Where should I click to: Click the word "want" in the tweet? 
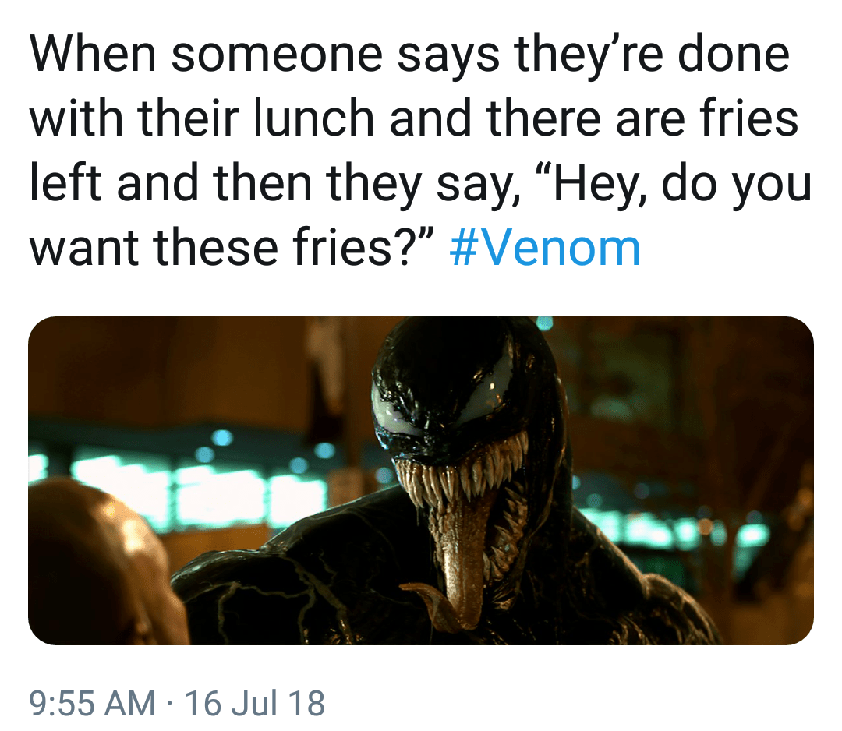(x=85, y=249)
